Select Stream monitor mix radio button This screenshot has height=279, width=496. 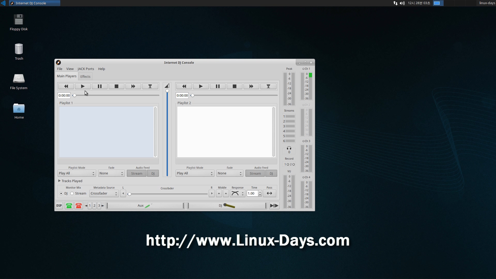click(x=72, y=193)
